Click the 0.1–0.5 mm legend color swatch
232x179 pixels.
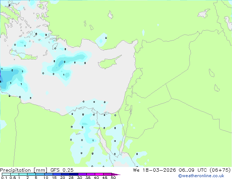tap(6, 174)
